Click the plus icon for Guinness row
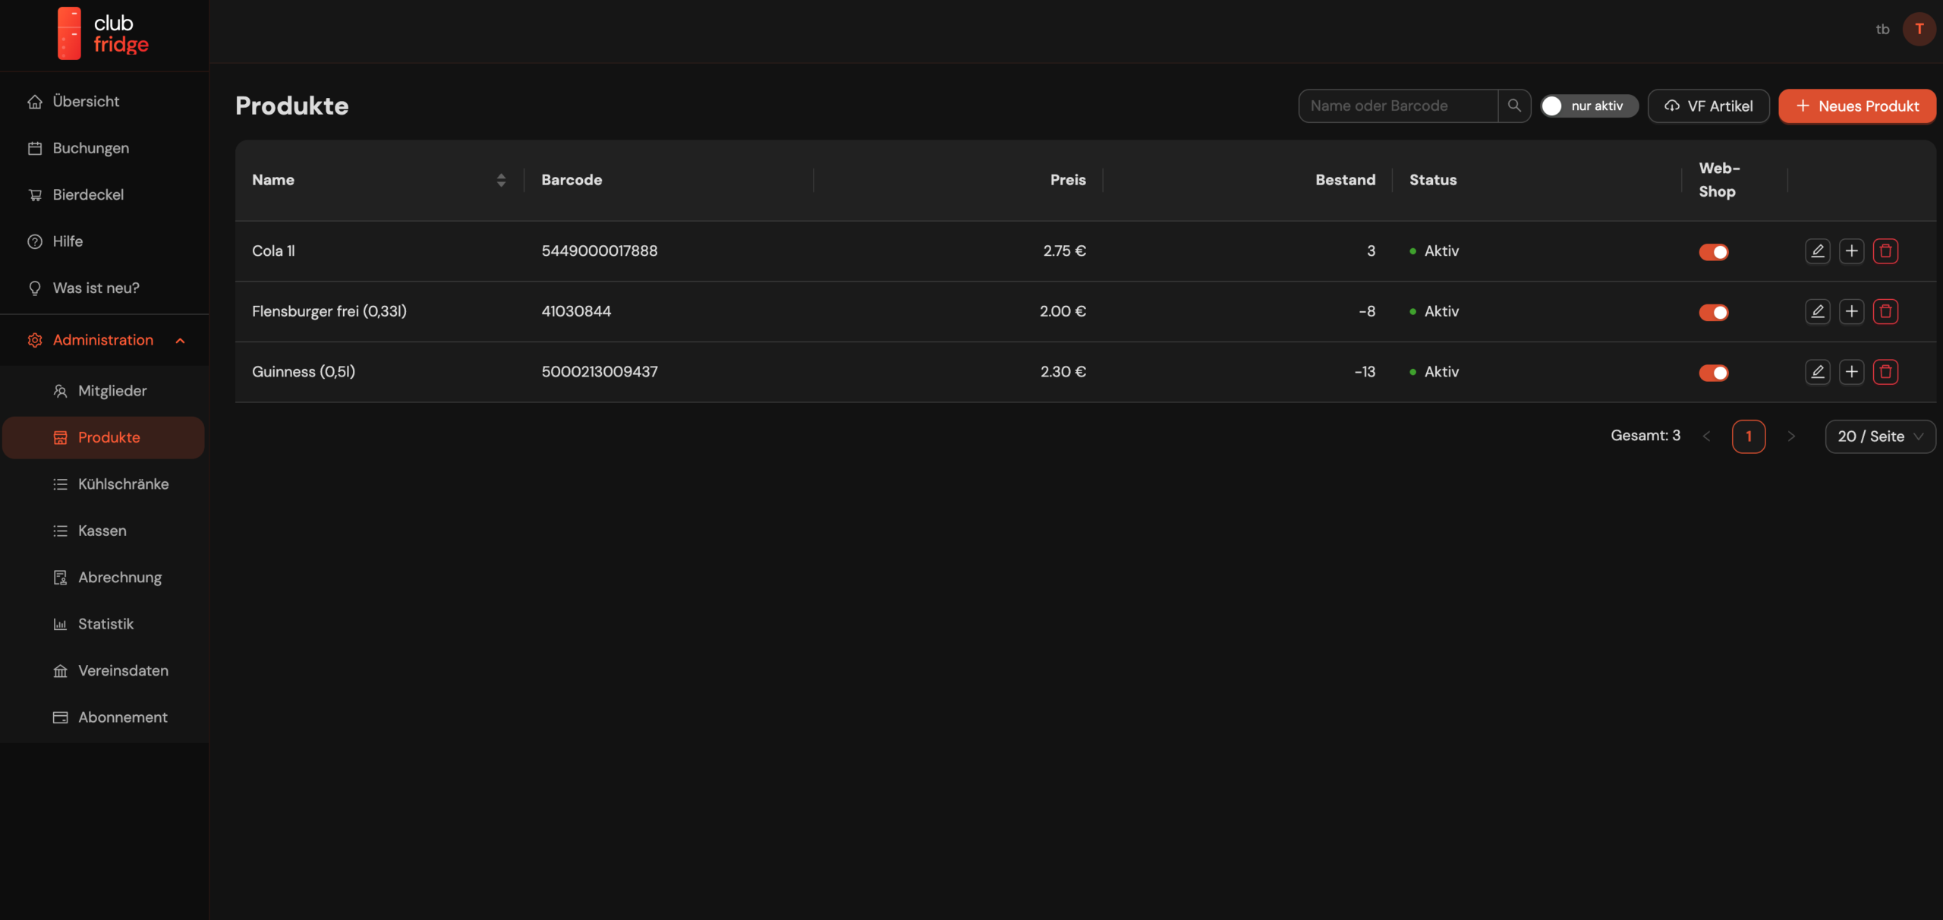Viewport: 1943px width, 920px height. point(1851,372)
